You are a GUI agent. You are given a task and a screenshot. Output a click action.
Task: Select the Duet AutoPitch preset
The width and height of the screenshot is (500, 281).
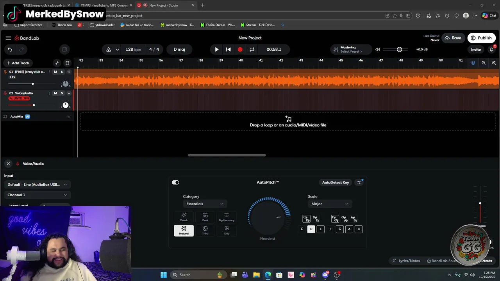point(205,217)
